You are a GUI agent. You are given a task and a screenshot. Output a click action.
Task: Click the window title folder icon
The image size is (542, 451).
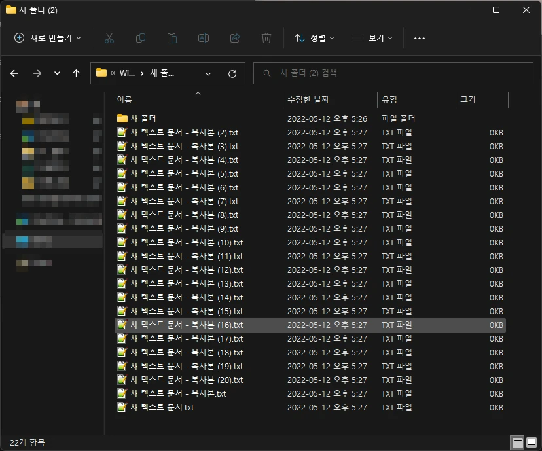pos(11,10)
